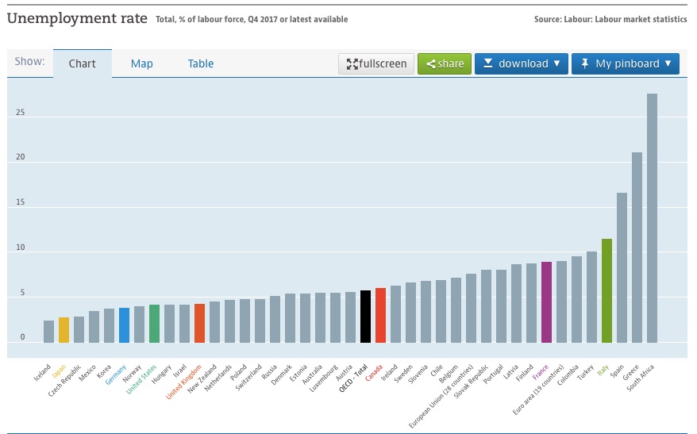Open the My pinboard dropdown arrow

click(668, 63)
